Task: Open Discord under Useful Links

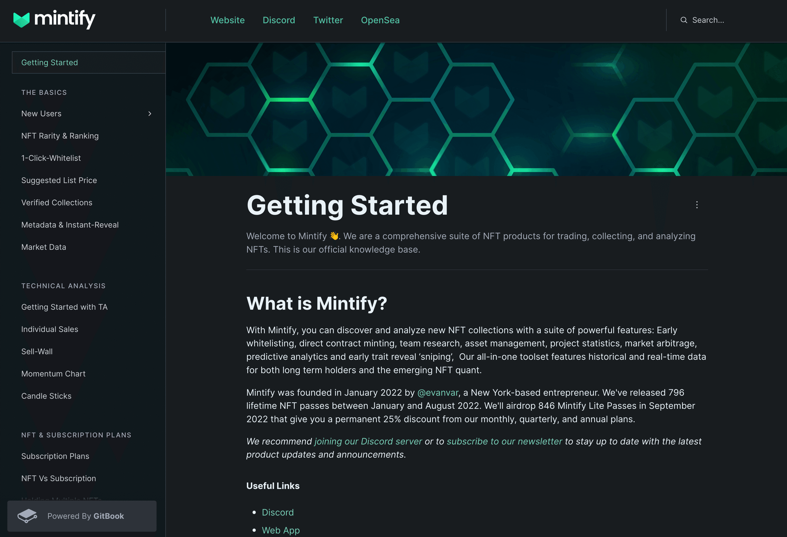Action: pyautogui.click(x=278, y=512)
